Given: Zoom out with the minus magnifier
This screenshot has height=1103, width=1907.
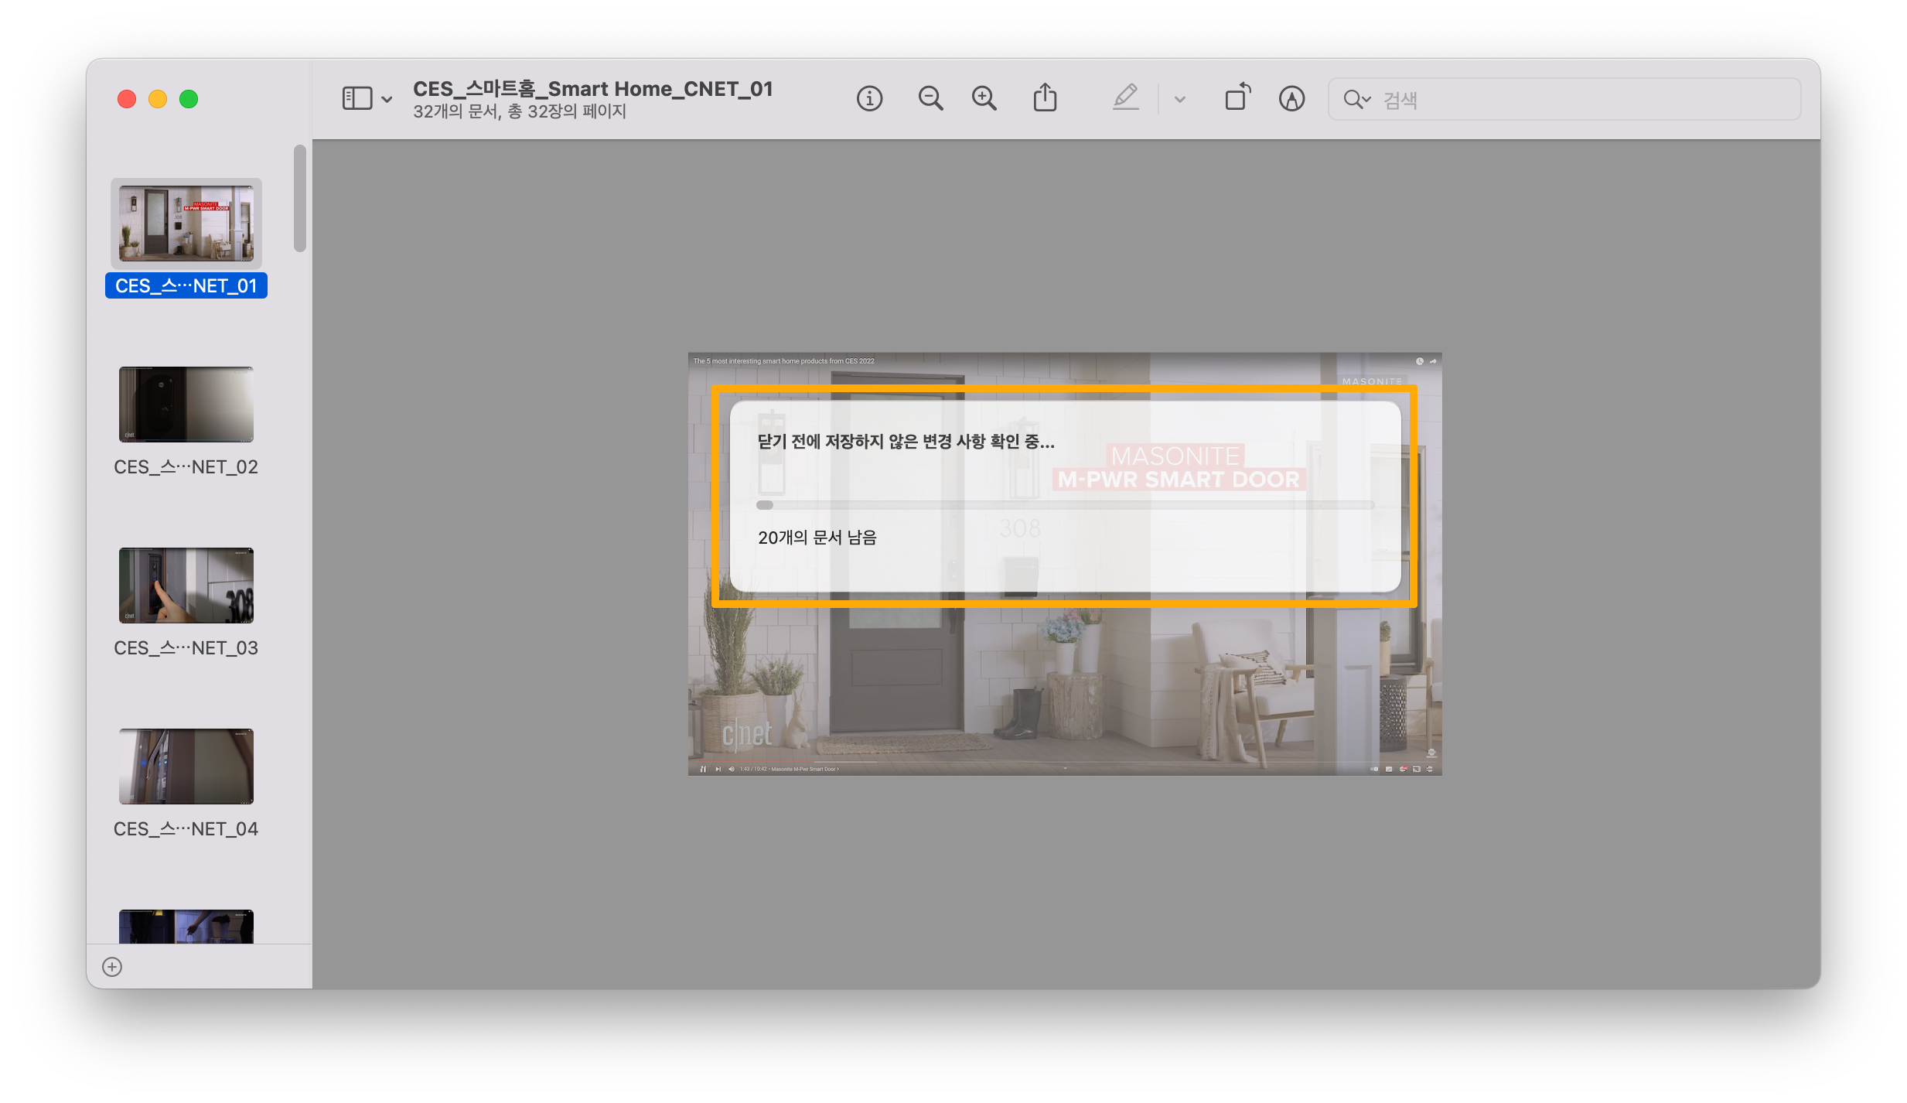Looking at the screenshot, I should pos(930,99).
